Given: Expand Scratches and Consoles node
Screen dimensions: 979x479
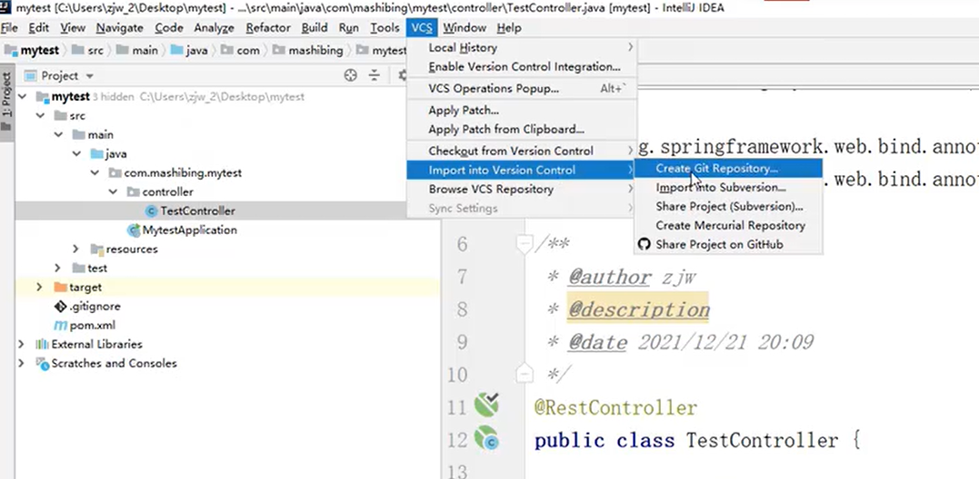Looking at the screenshot, I should click(22, 363).
